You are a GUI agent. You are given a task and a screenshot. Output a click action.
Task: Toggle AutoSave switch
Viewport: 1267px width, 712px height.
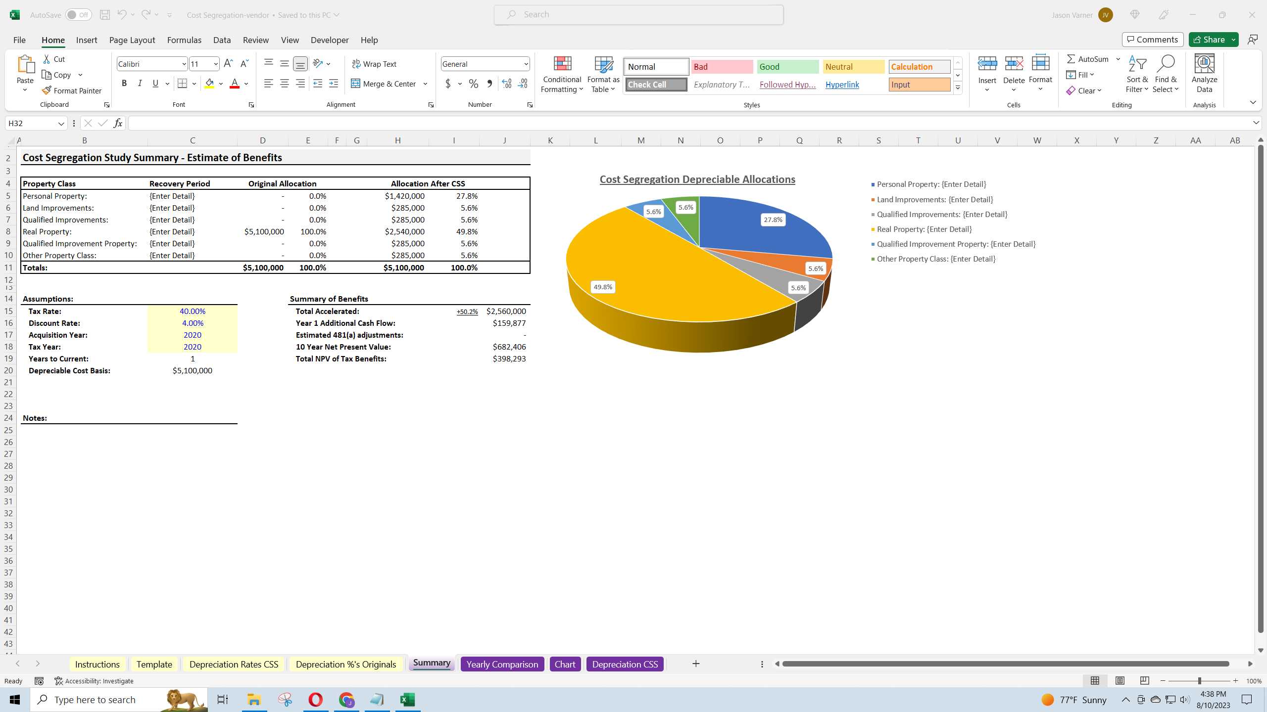click(78, 15)
